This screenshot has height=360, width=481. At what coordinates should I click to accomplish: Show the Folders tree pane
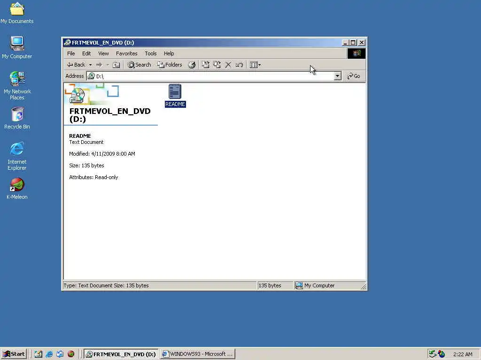[x=170, y=65]
